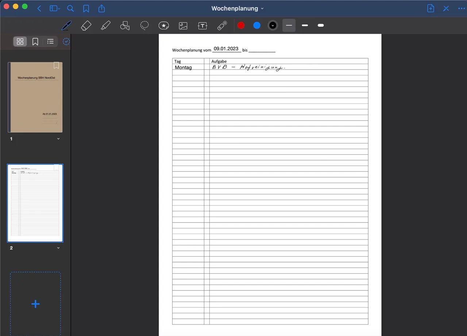Go back with the back arrow
The image size is (467, 336).
(39, 8)
